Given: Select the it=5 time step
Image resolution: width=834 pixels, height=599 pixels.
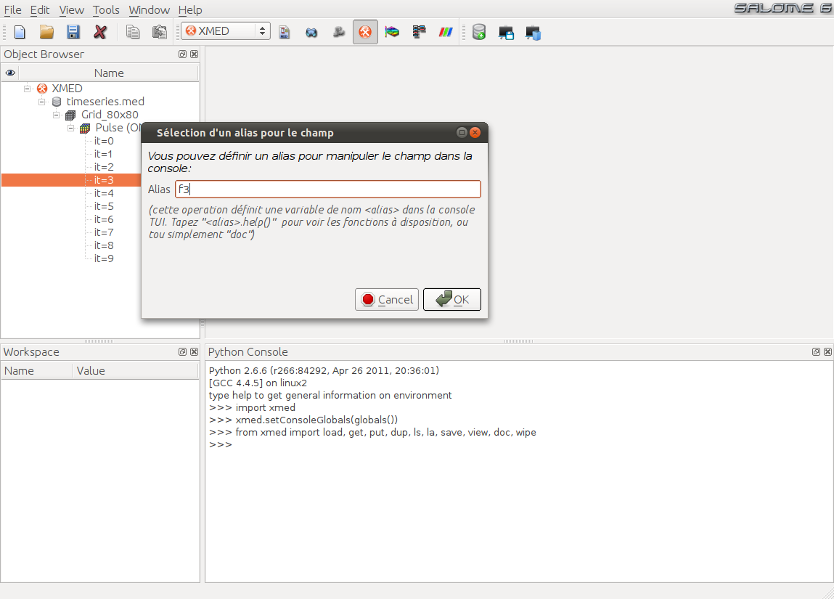Looking at the screenshot, I should pyautogui.click(x=104, y=206).
